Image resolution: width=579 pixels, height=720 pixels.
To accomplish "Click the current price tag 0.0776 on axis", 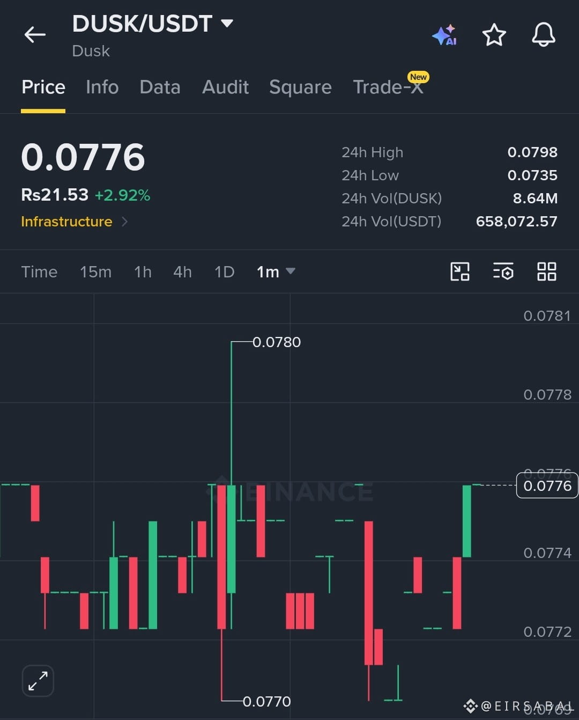I will 547,486.
